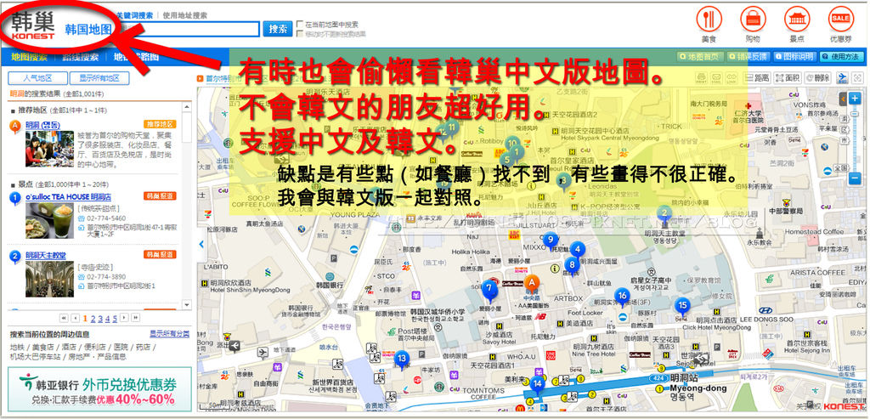Switch to 使用地址搜索 address search tab

(x=184, y=15)
